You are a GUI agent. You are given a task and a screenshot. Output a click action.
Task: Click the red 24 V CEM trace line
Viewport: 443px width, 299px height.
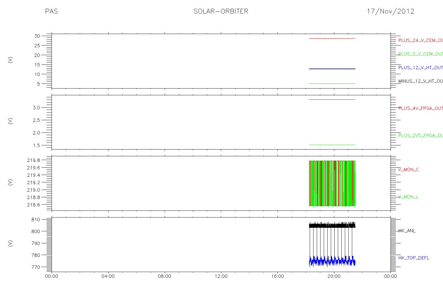coord(332,38)
